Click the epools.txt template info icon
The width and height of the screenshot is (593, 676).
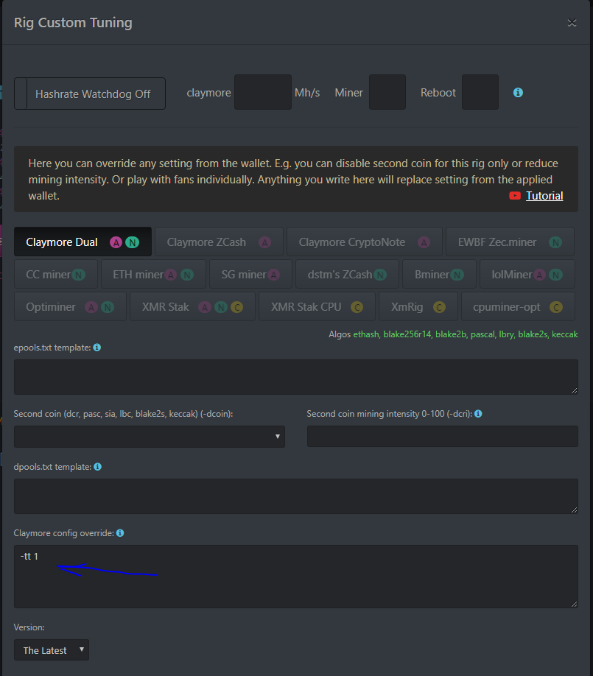(97, 347)
